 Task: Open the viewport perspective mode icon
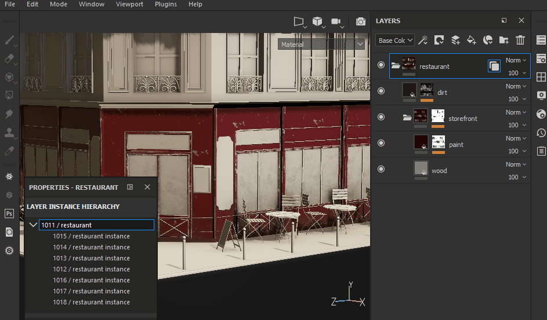299,21
